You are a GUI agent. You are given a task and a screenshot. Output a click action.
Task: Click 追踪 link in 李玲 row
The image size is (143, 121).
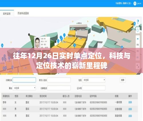click(x=130, y=102)
